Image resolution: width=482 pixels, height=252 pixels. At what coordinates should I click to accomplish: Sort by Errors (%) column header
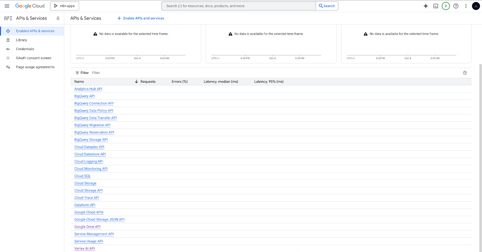[x=180, y=82]
